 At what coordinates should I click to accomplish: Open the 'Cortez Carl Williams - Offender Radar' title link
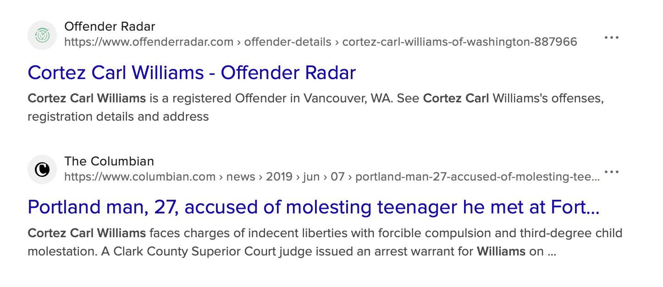192,73
